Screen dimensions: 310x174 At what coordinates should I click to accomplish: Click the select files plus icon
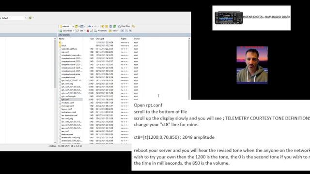click(x=123, y=31)
